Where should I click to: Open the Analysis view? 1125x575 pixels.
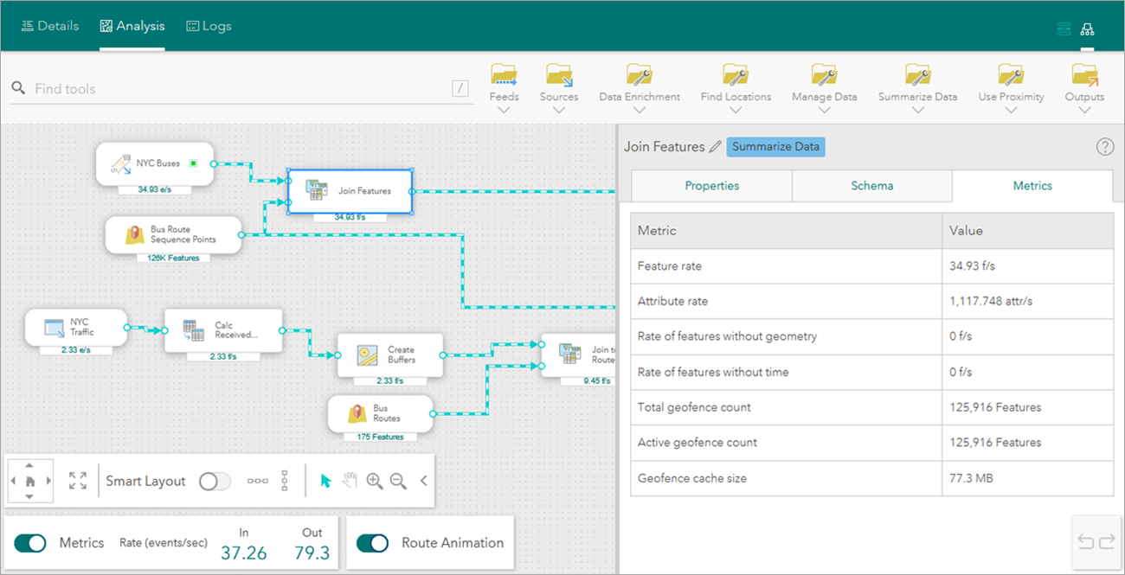(132, 25)
